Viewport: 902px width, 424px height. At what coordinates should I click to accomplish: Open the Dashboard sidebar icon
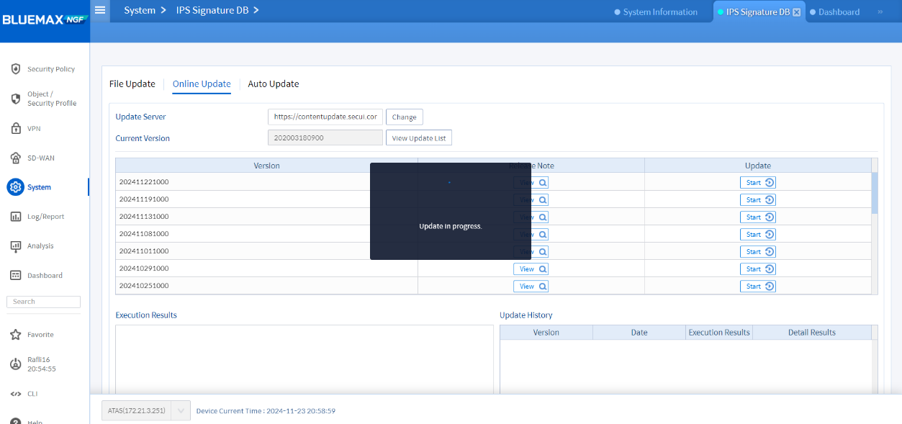point(15,276)
